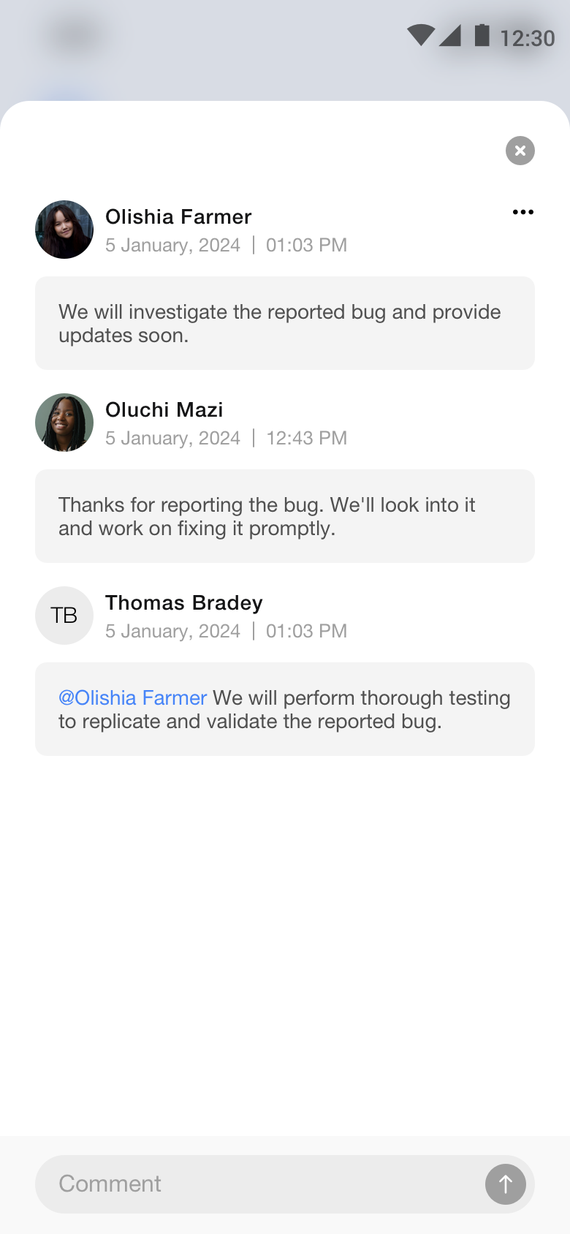Tap the Thomas Bradey author name
Viewport: 570px width, 1234px height.
pos(184,603)
